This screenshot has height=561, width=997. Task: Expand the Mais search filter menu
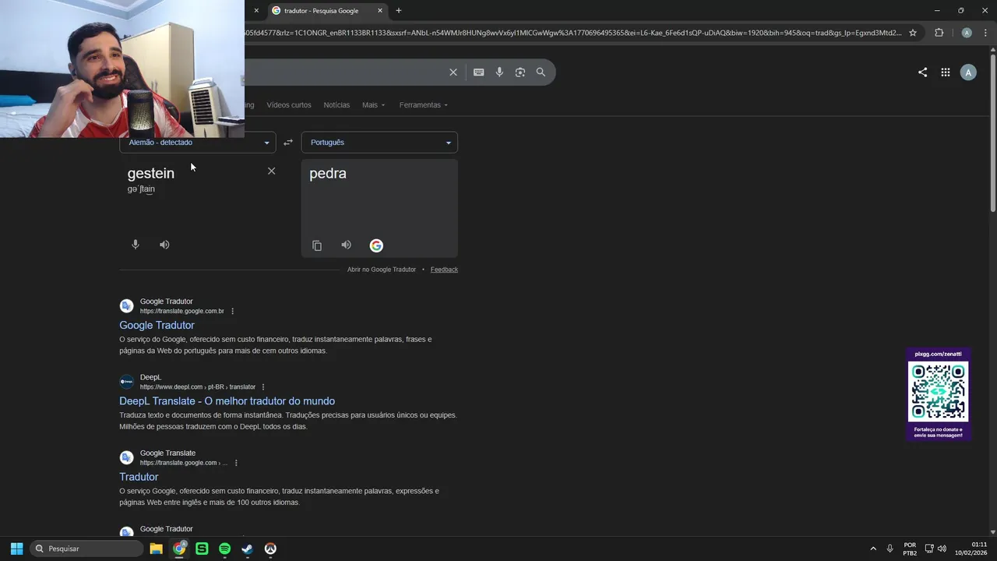(x=374, y=105)
